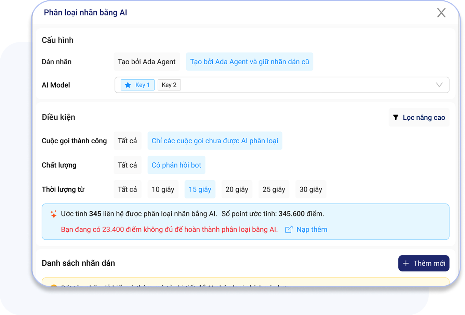Click the "AI Model" field label
The height and width of the screenshot is (315, 465).
(56, 85)
